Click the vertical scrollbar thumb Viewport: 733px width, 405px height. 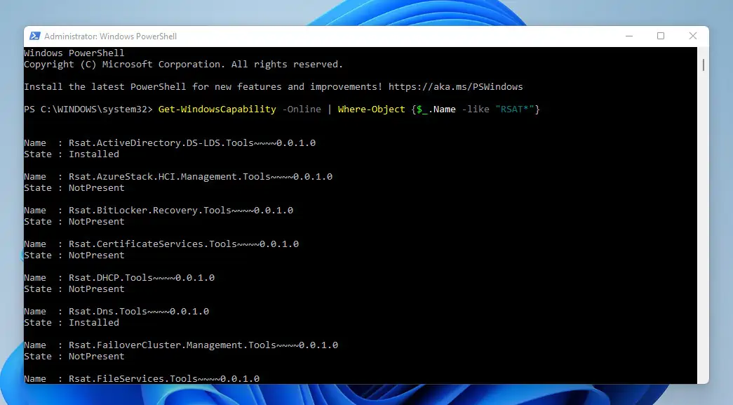coord(703,65)
